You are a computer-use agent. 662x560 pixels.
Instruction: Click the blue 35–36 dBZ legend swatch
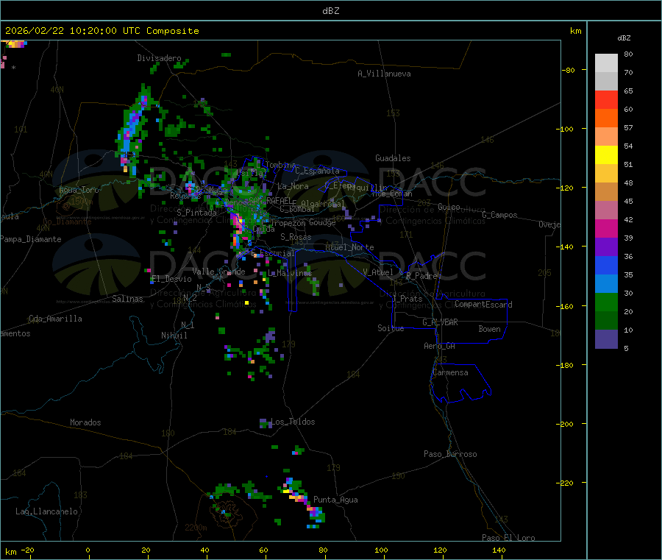(x=606, y=265)
